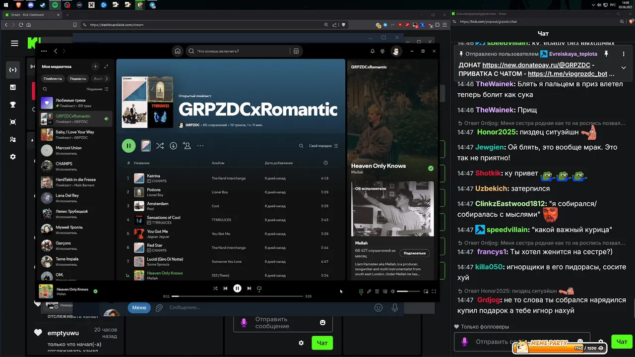Search inside the playlist tracks
Image resolution: width=635 pixels, height=357 pixels.
[x=301, y=146]
